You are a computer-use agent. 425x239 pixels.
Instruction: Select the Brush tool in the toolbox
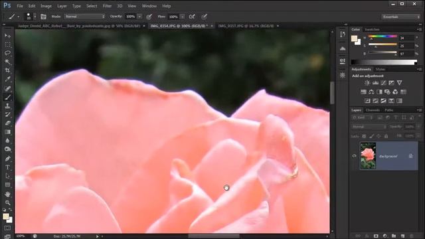[x=7, y=98]
